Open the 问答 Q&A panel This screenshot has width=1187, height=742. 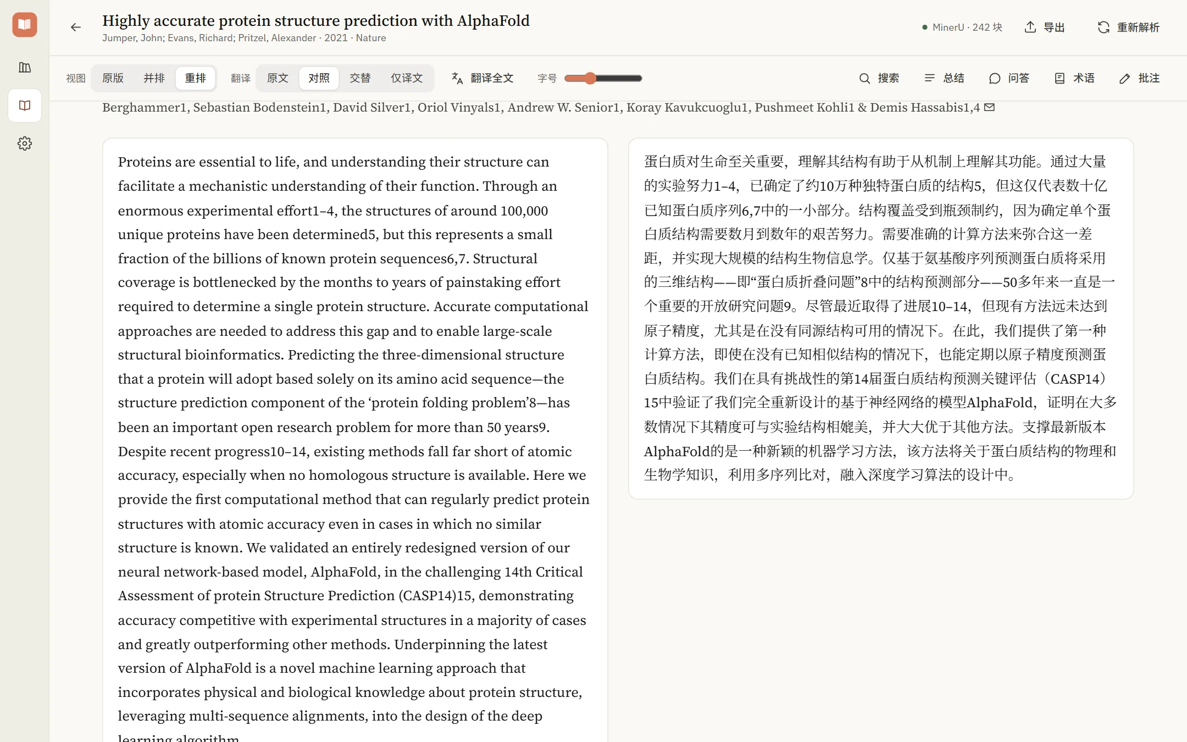1009,78
